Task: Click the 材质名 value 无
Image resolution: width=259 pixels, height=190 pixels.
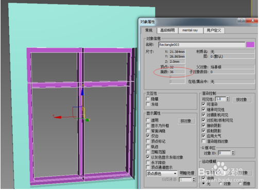Action: coord(232,51)
